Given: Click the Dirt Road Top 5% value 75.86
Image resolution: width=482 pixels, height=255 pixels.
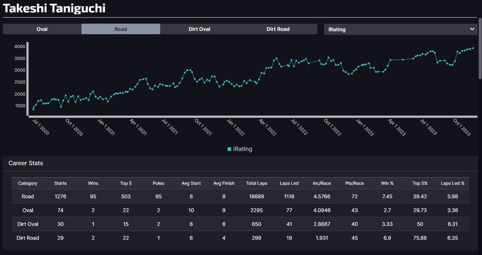Looking at the screenshot, I should [420, 238].
